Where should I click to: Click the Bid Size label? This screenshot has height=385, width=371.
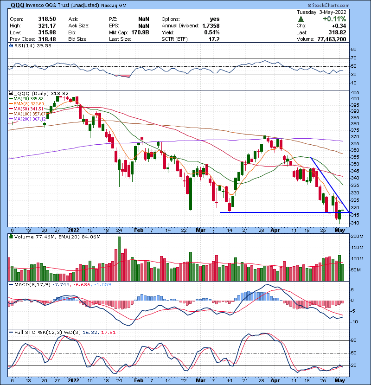coord(78,39)
